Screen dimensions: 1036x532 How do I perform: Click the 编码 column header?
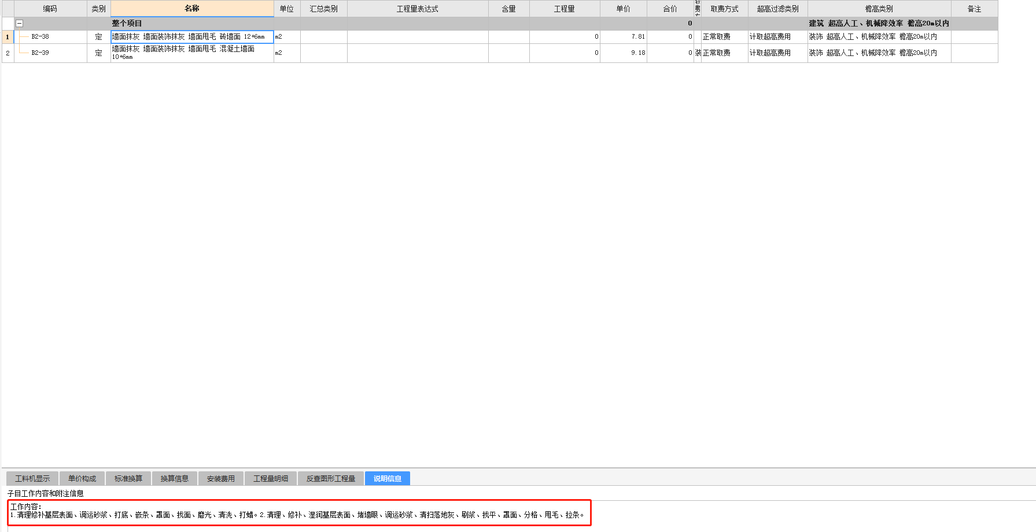coord(50,9)
